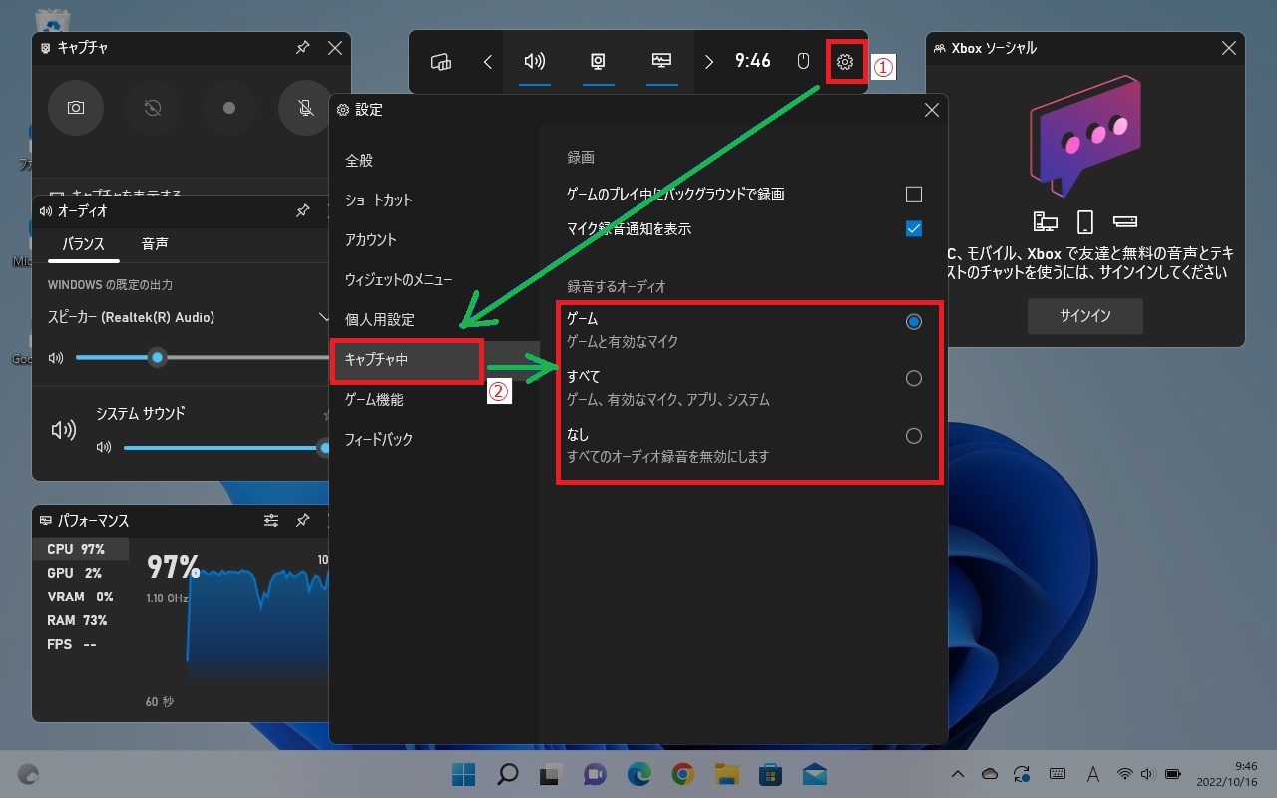Click システム サウンド volume slider

tap(226, 448)
